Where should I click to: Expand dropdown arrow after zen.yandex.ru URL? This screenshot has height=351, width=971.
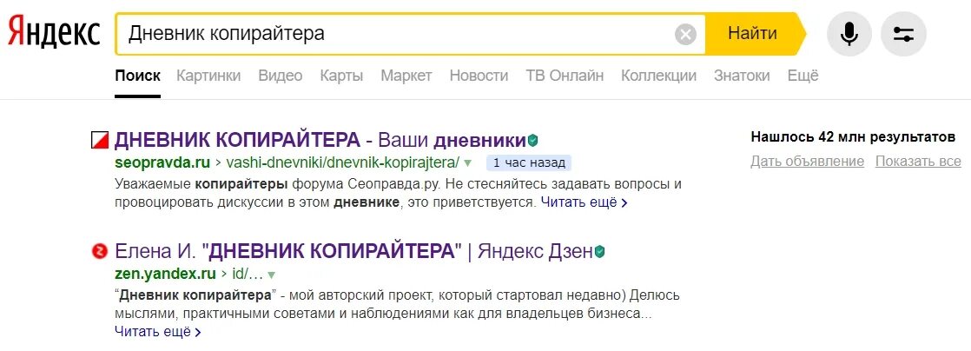pos(271,275)
